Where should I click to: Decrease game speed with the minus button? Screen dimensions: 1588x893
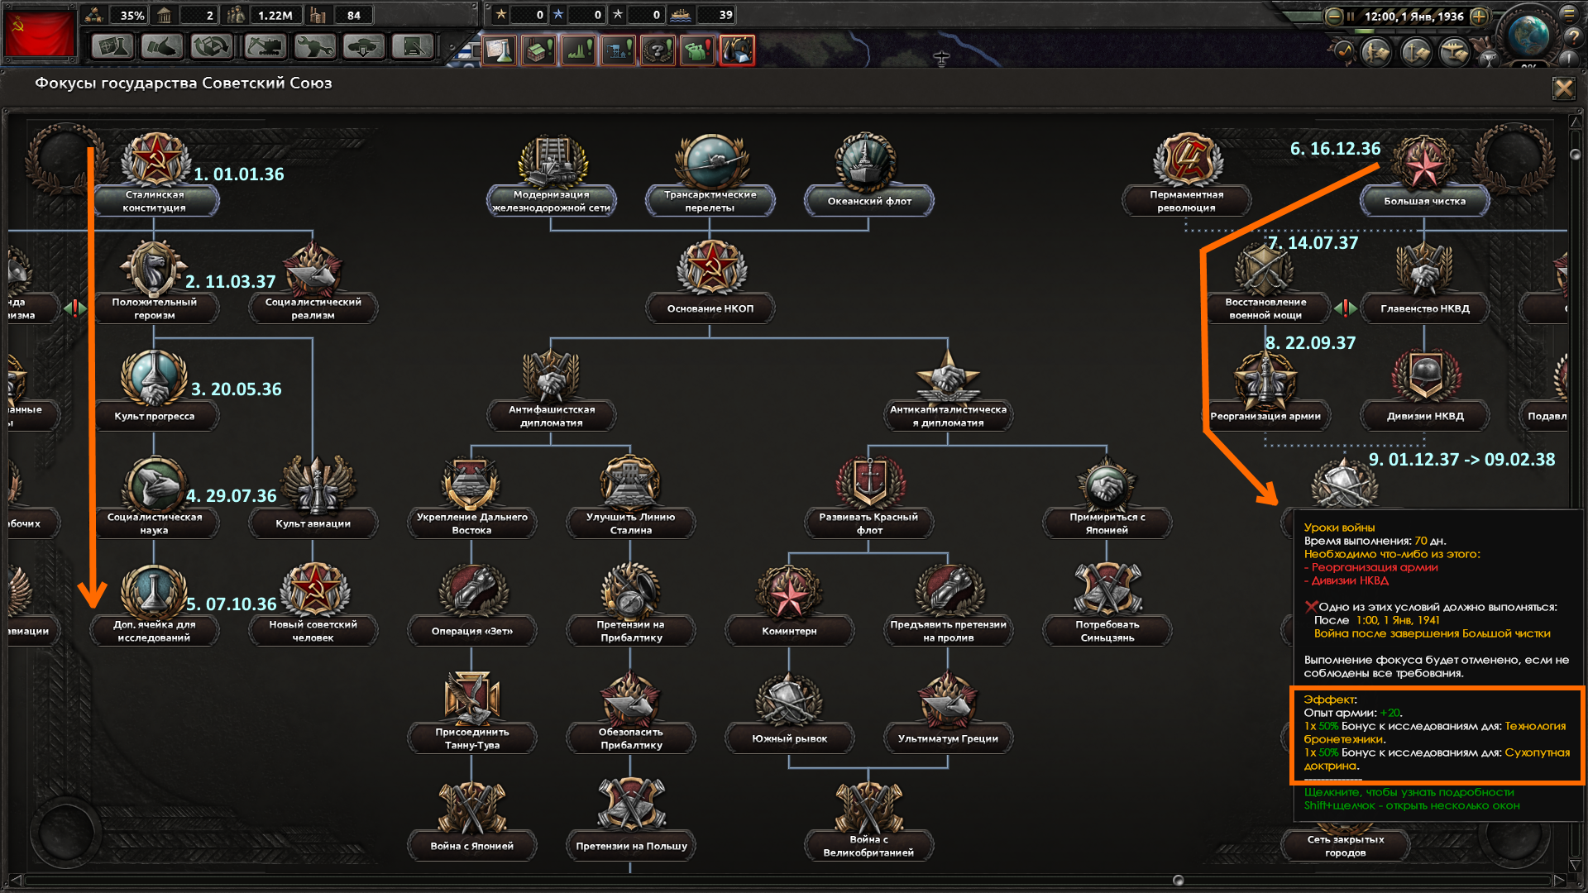tap(1332, 16)
